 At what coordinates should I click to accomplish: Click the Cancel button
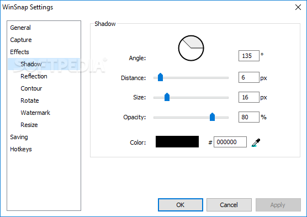229,205
